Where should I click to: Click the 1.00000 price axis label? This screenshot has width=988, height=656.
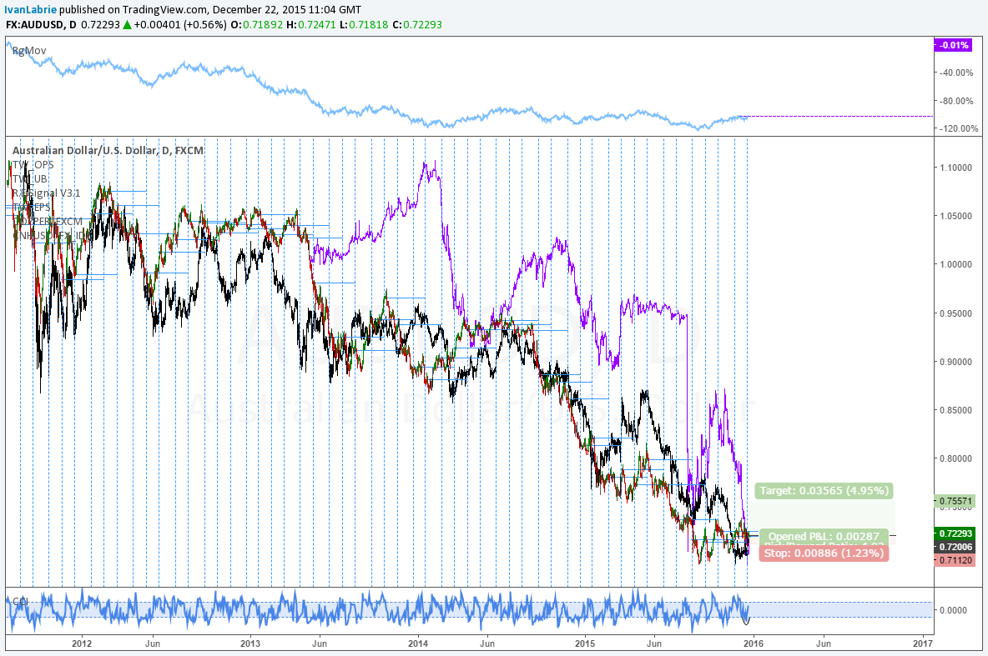(x=955, y=264)
